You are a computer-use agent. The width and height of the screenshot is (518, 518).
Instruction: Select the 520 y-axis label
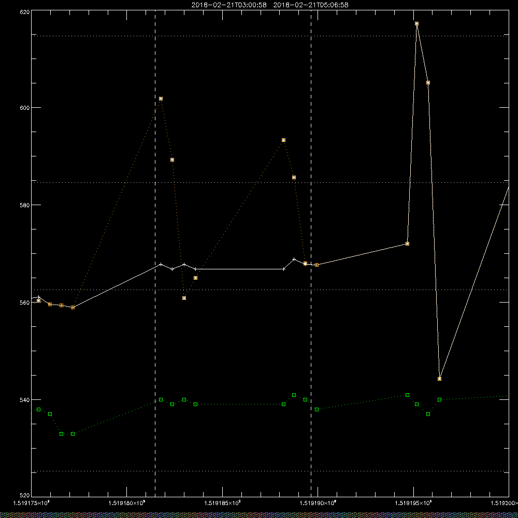(x=25, y=495)
